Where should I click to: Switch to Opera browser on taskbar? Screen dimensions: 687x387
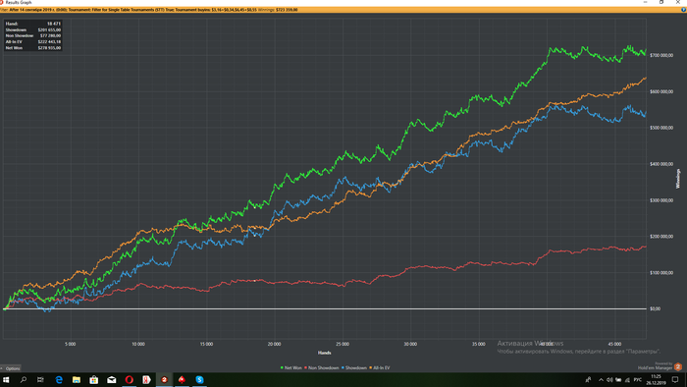pyautogui.click(x=129, y=379)
